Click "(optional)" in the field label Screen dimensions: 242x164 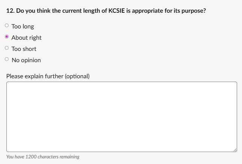point(77,76)
